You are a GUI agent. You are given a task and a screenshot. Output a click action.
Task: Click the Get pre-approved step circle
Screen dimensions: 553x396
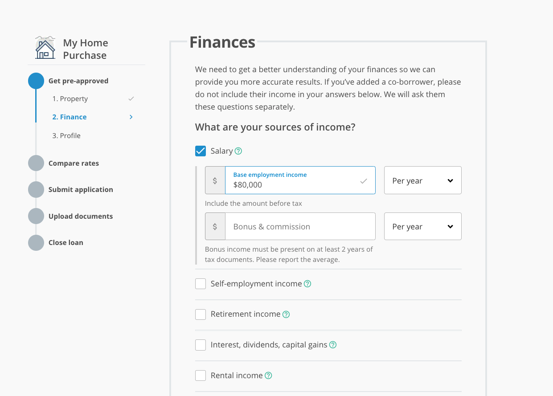(36, 81)
